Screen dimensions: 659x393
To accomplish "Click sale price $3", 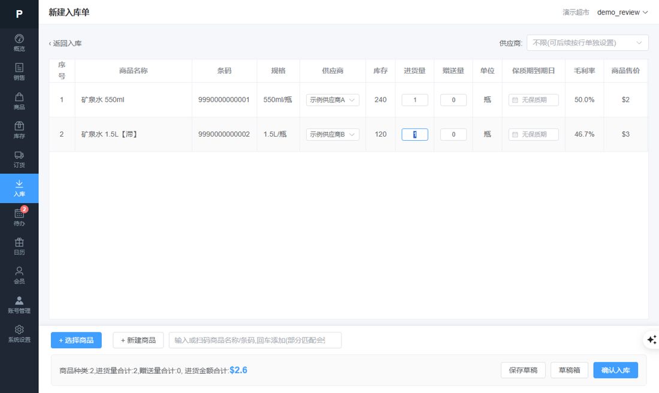I will [x=625, y=135].
